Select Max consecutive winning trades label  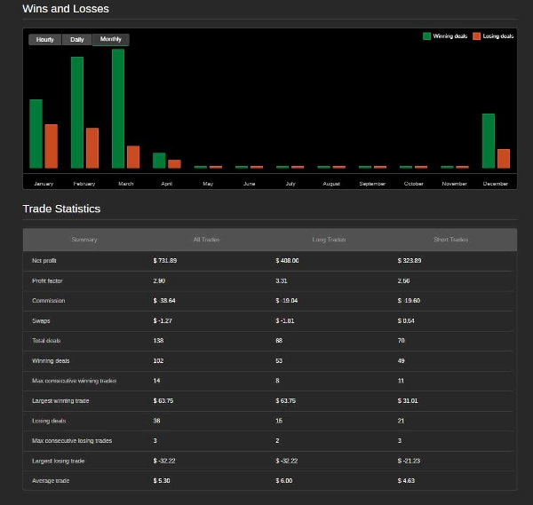pyautogui.click(x=74, y=381)
